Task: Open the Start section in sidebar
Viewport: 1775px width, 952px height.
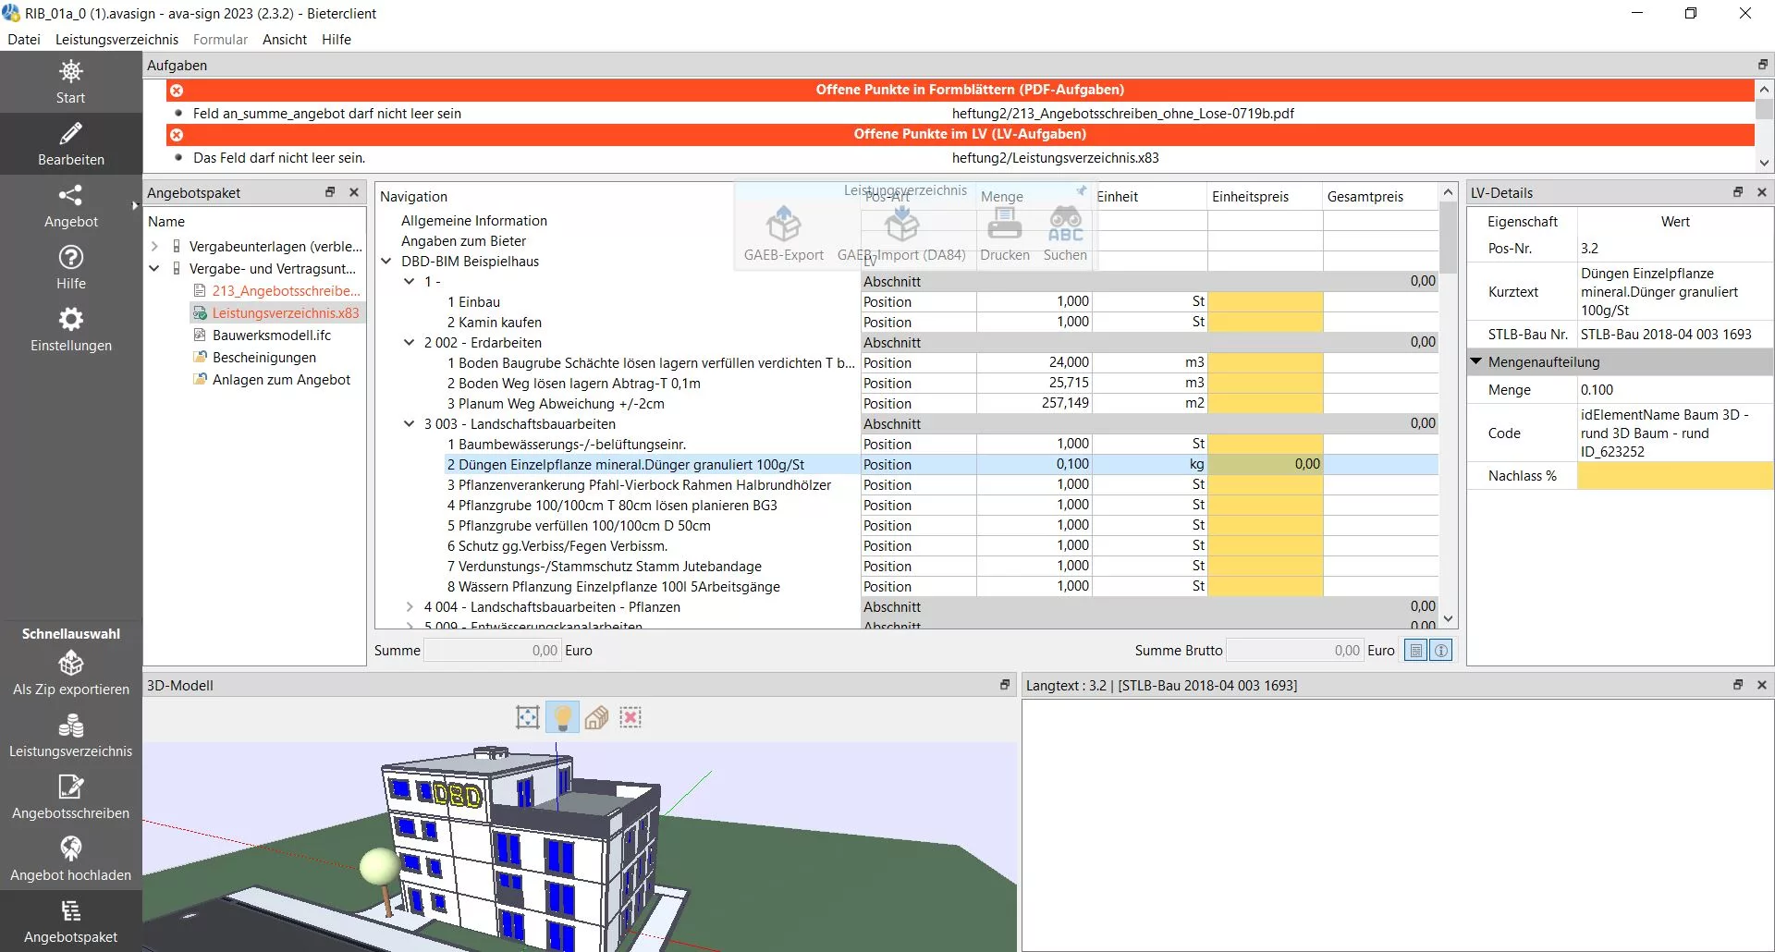Action: [71, 82]
